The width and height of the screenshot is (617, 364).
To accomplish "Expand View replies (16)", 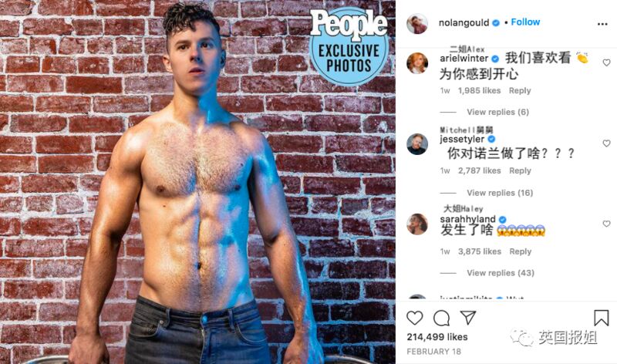I will point(500,193).
